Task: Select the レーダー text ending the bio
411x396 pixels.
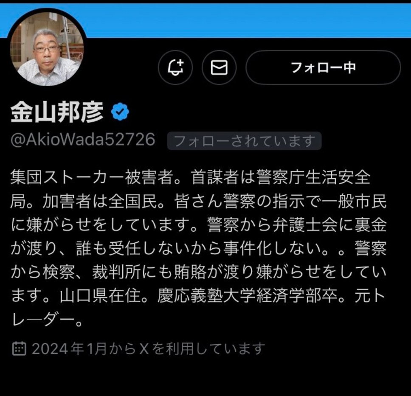Action: click(x=42, y=320)
